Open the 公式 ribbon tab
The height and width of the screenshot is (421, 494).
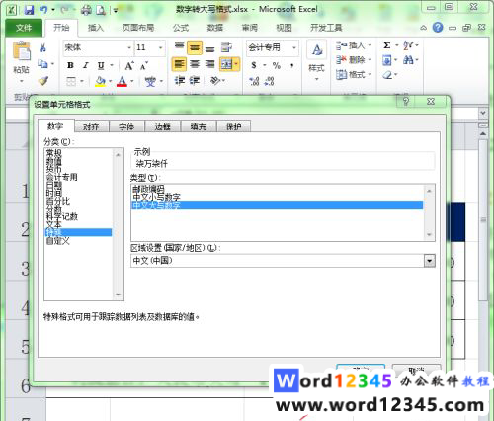(x=181, y=28)
